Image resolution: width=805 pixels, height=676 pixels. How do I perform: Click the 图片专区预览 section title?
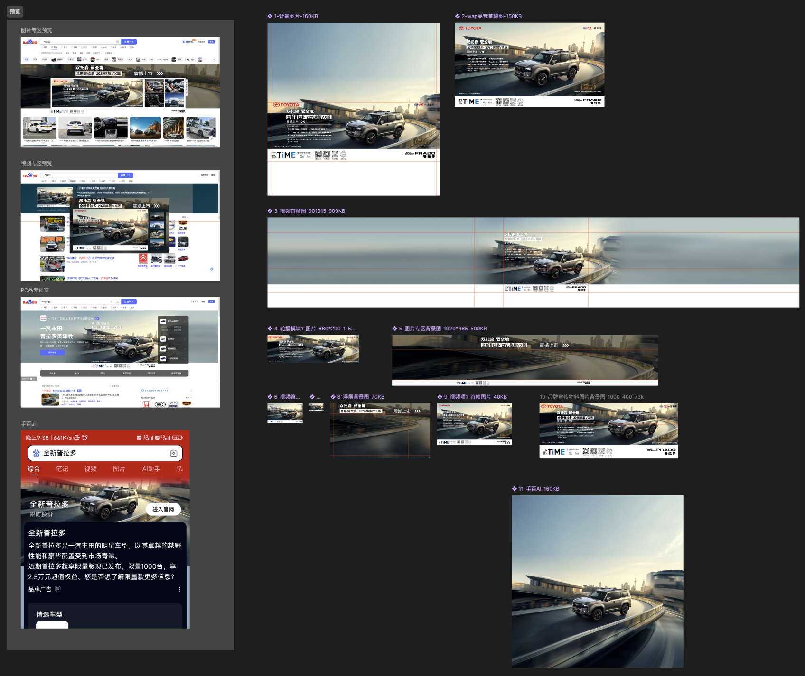[37, 30]
